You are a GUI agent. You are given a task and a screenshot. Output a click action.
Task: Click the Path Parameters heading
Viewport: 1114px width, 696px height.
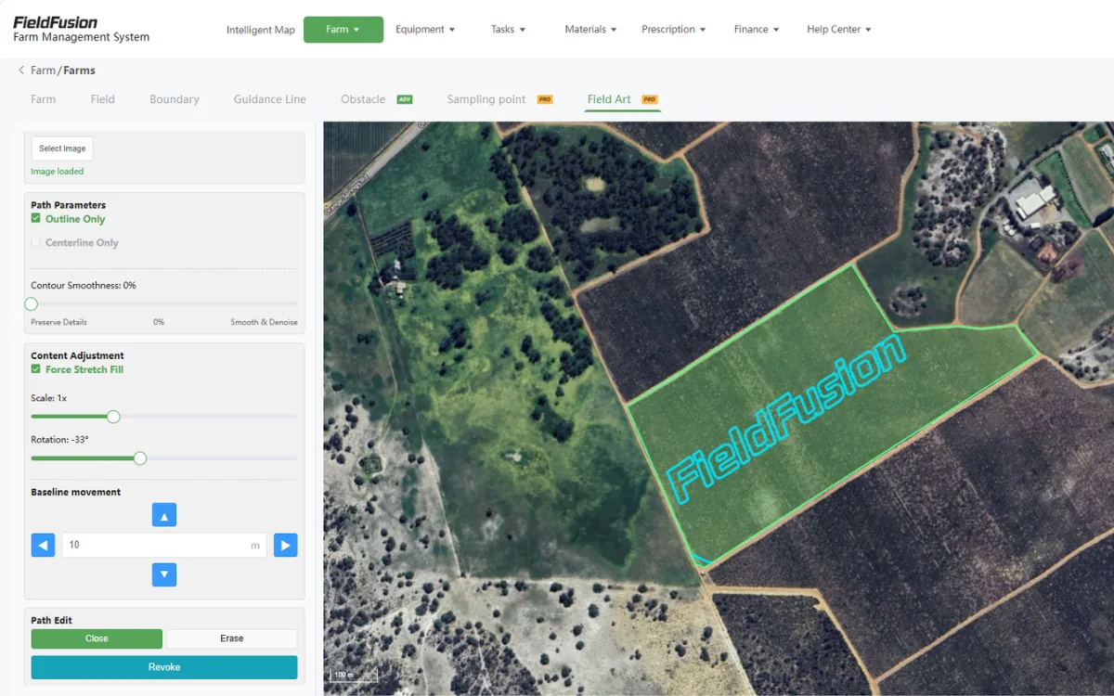tap(69, 205)
